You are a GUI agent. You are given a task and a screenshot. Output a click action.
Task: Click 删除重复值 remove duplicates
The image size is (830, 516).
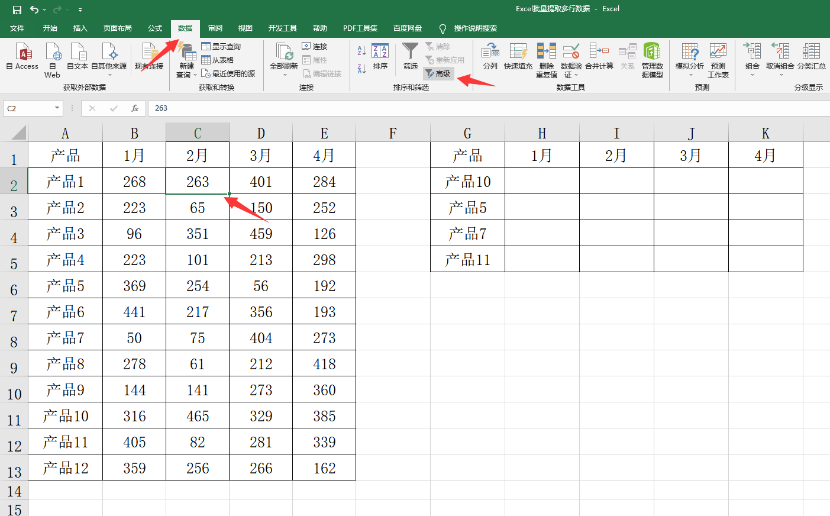coord(547,60)
